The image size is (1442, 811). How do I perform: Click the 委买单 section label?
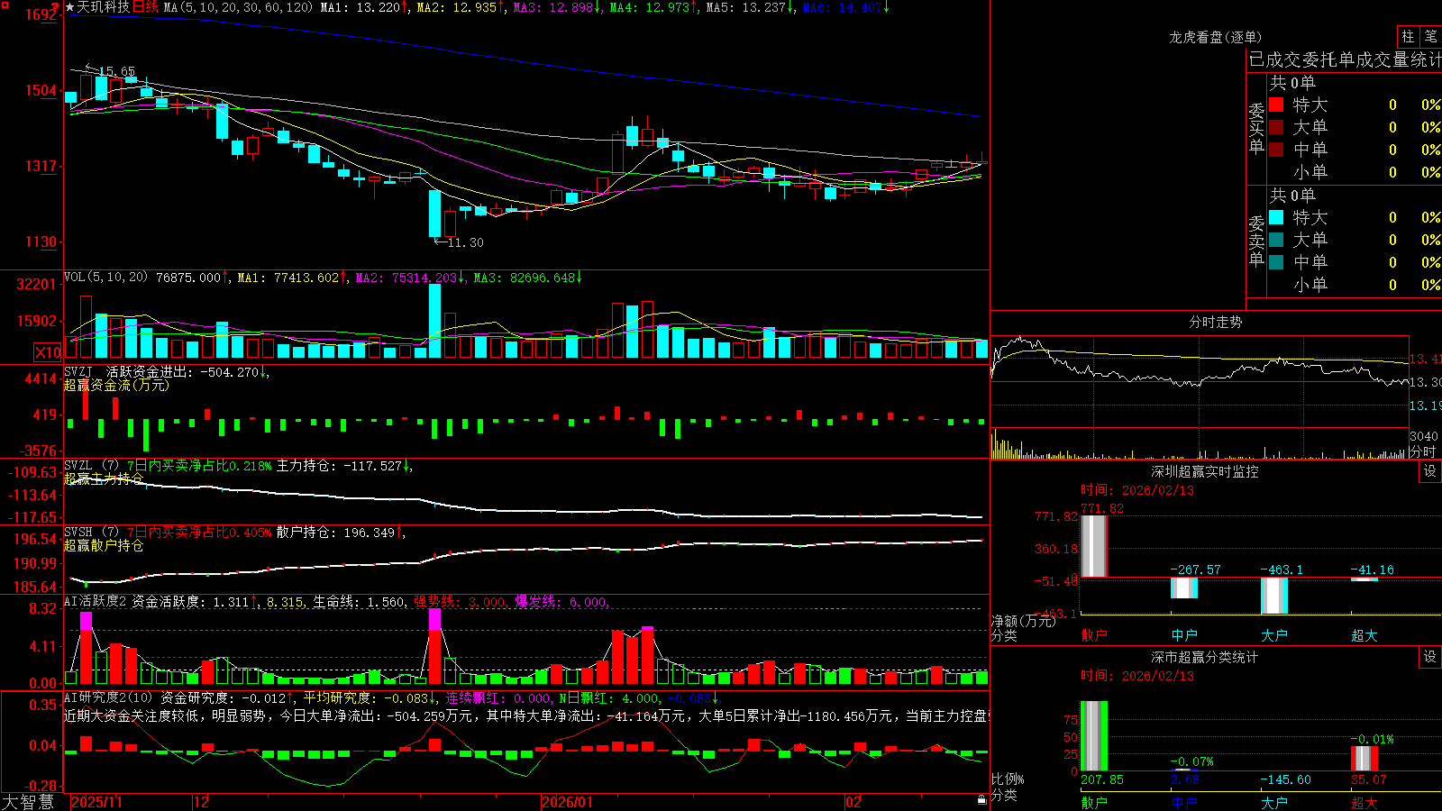click(x=1256, y=128)
